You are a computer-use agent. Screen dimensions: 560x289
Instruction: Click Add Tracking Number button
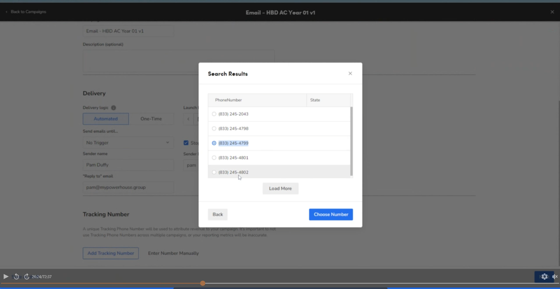pyautogui.click(x=111, y=253)
